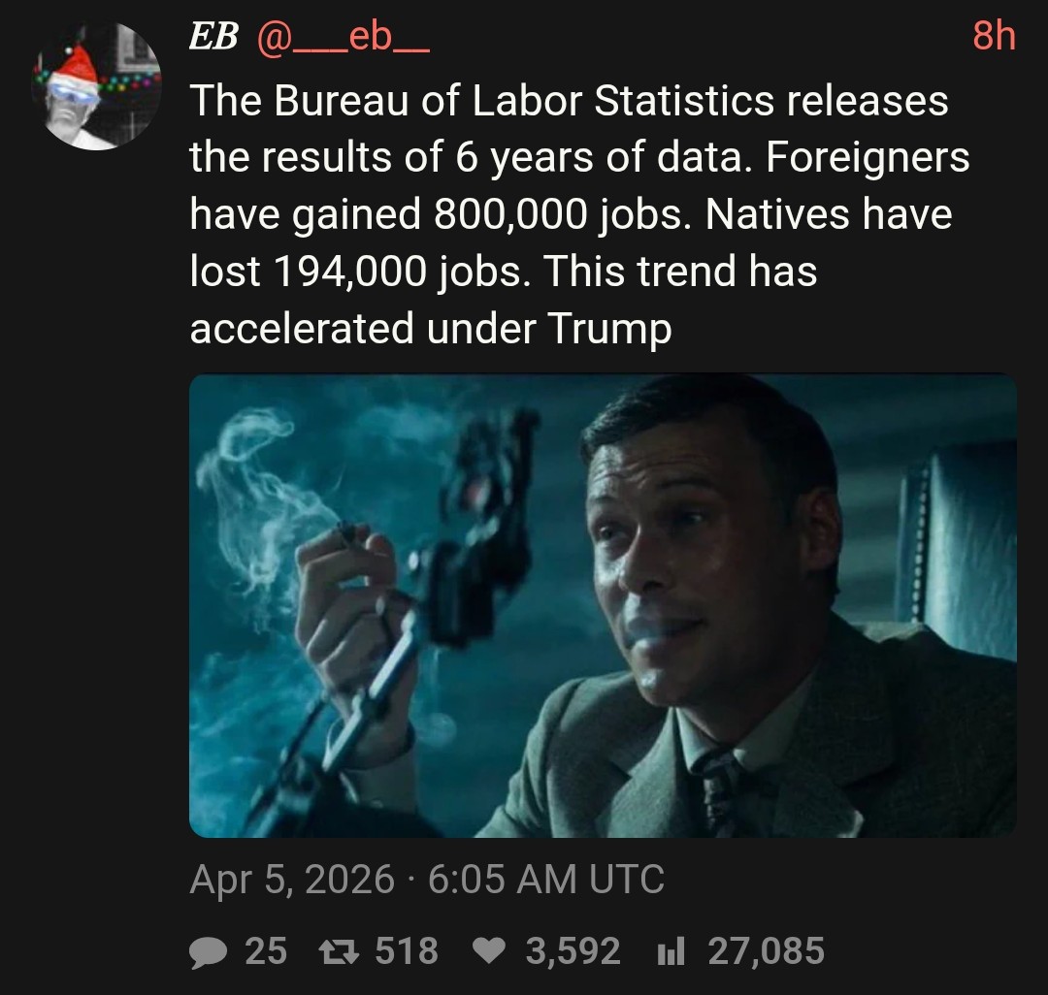Open the Apr 5, 2026 date link
This screenshot has width=1048, height=995.
pyautogui.click(x=292, y=880)
